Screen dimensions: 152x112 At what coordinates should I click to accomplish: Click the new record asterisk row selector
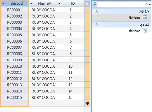click(87, 104)
